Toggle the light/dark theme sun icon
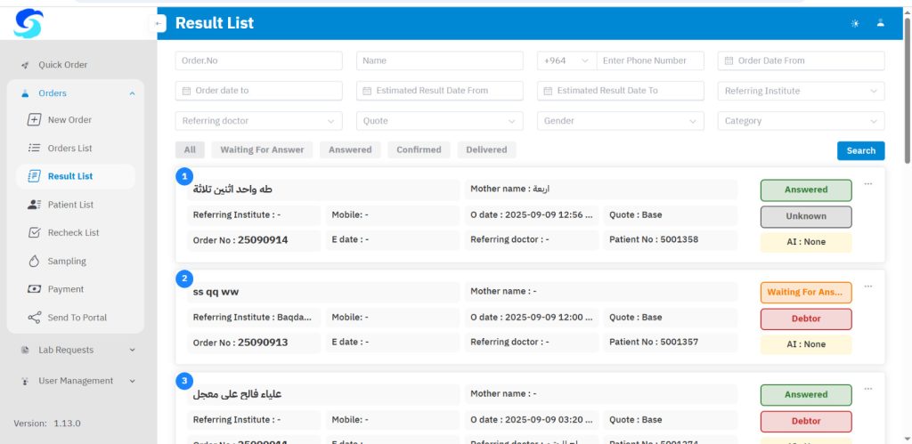912x444 pixels. pos(855,23)
